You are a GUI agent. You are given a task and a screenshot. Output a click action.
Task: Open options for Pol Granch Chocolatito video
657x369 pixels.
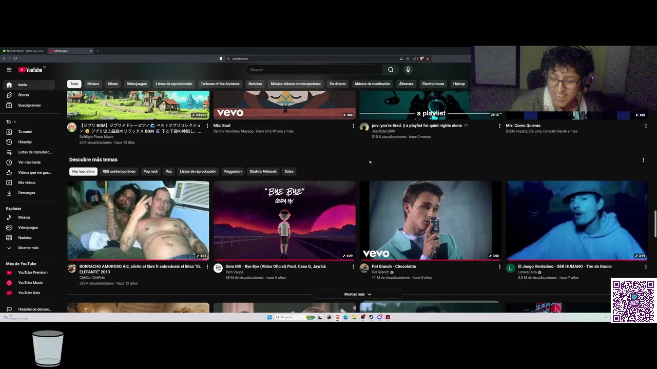(x=499, y=266)
